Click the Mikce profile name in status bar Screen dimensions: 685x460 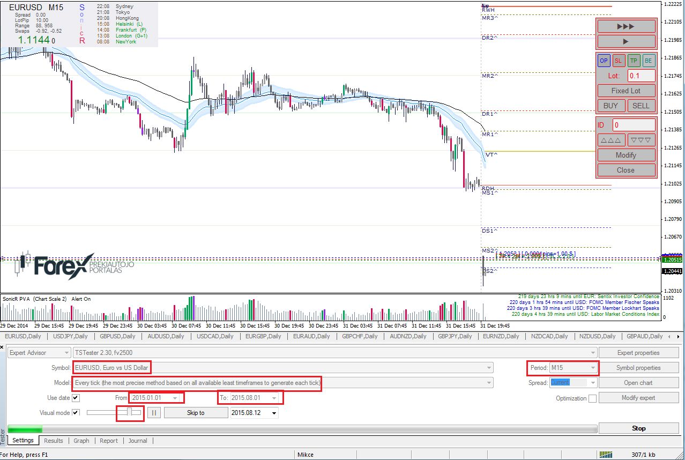[306, 455]
